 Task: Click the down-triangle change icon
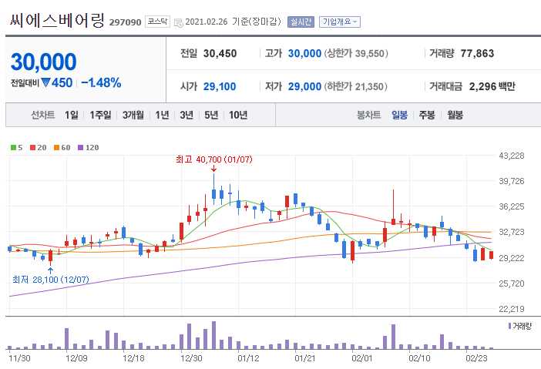(x=46, y=82)
